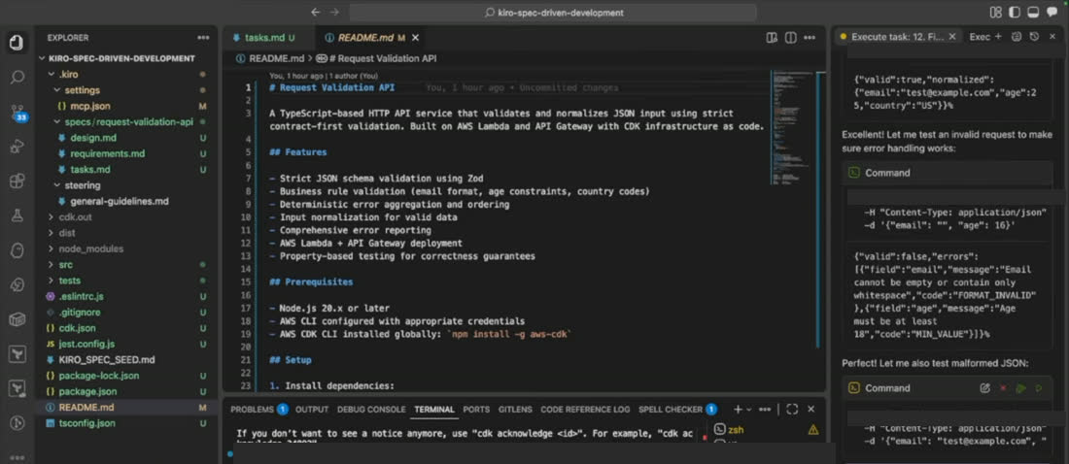Close the bottom terminal panel
This screenshot has height=464, width=1069.
tap(810, 410)
